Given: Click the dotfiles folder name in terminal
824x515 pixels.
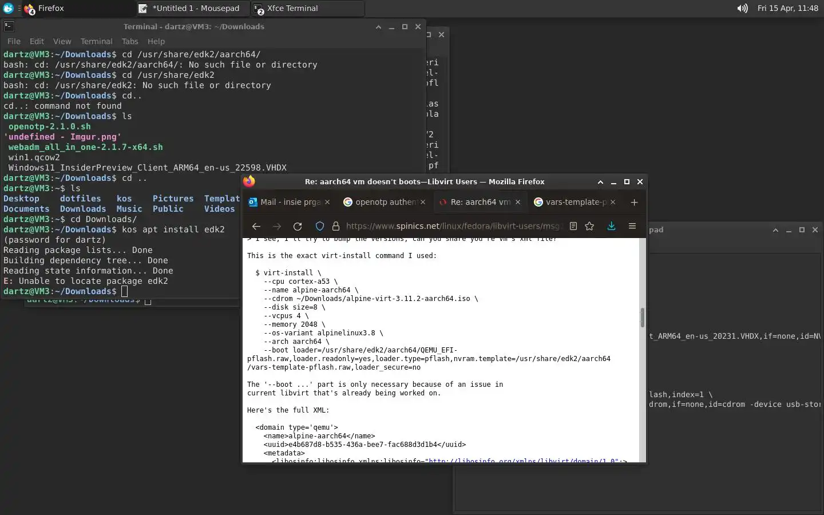Looking at the screenshot, I should pyautogui.click(x=80, y=199).
